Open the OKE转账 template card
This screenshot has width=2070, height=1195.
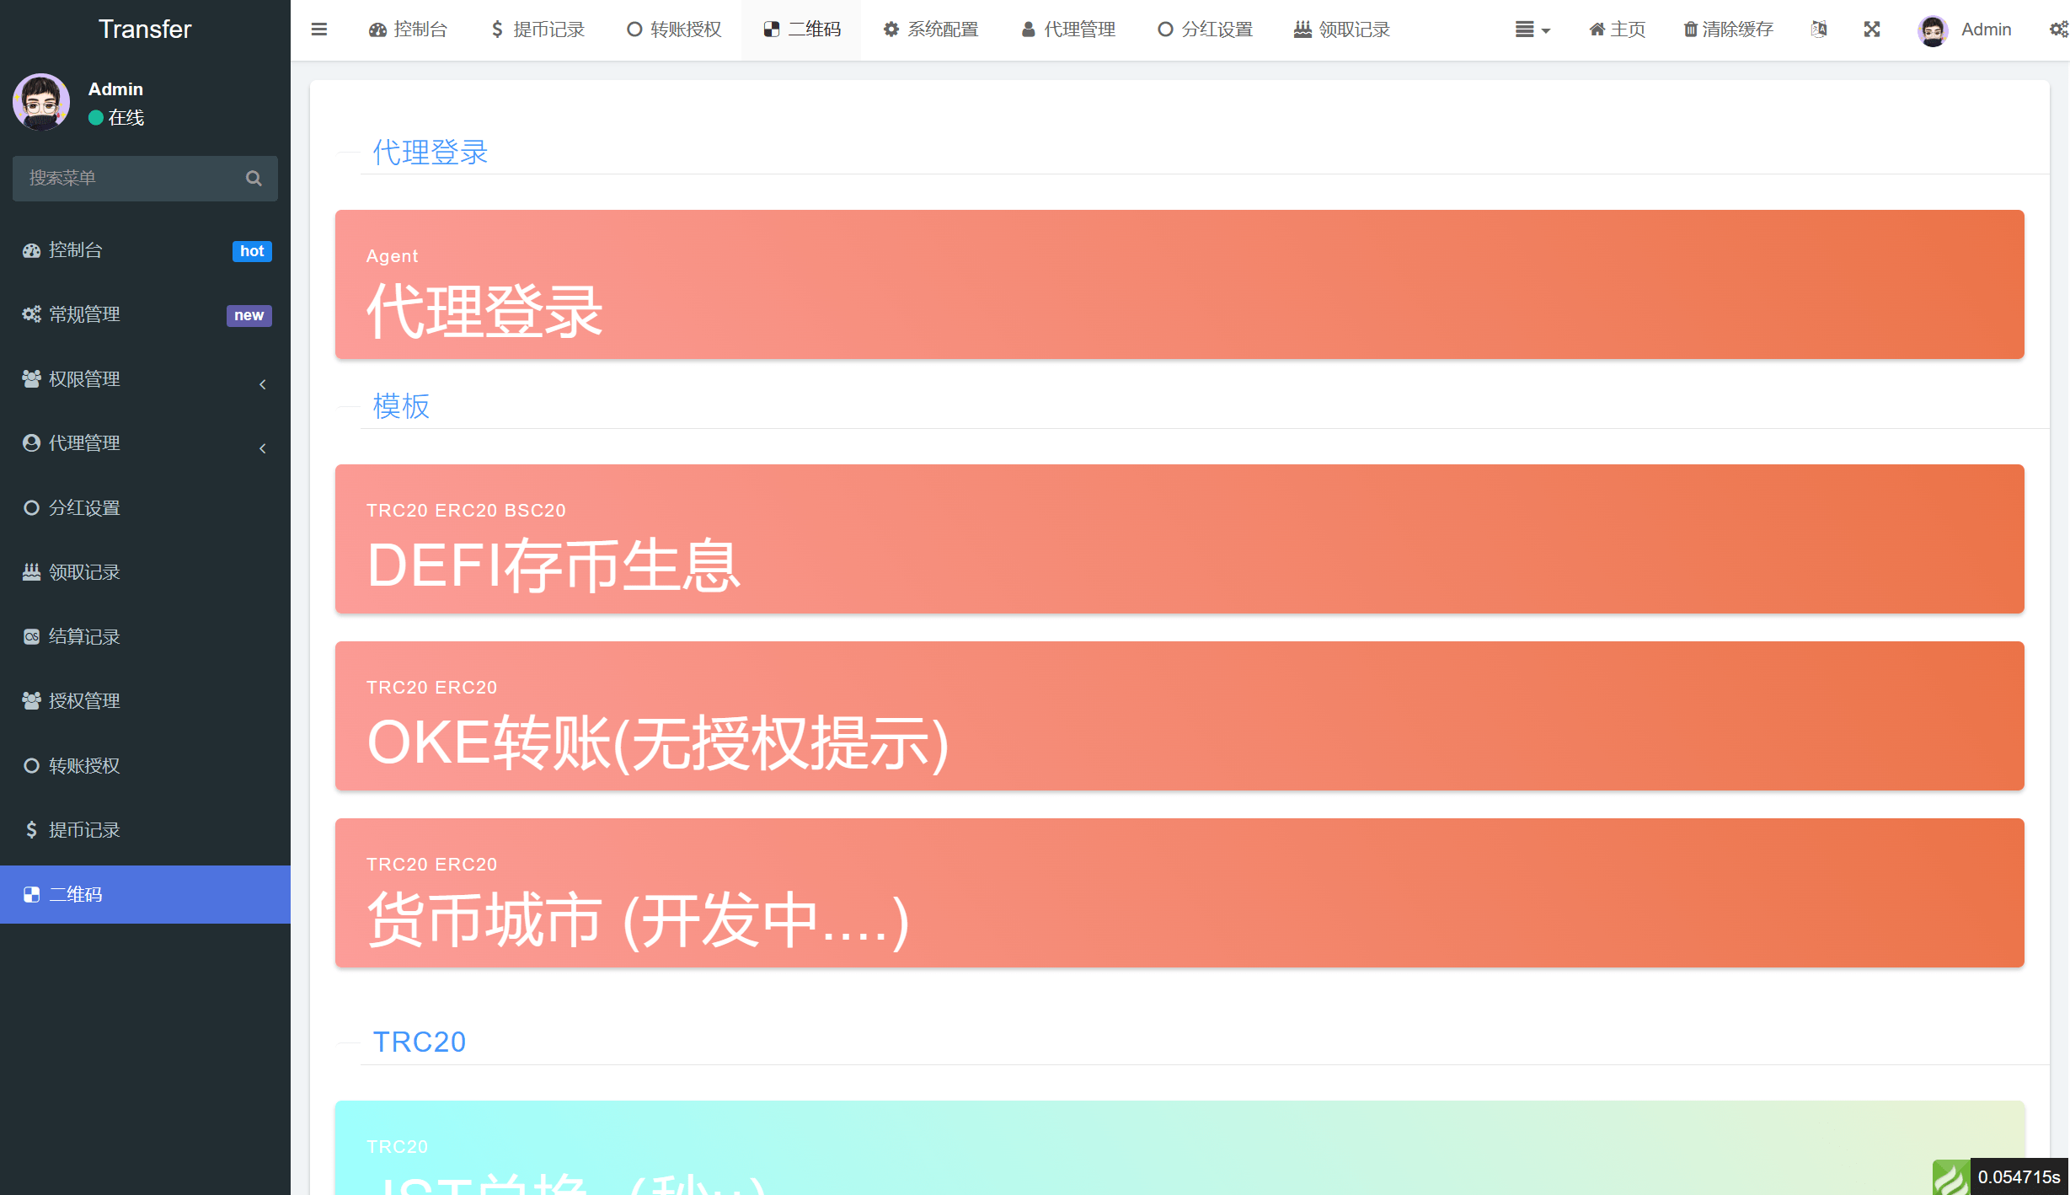click(1179, 716)
